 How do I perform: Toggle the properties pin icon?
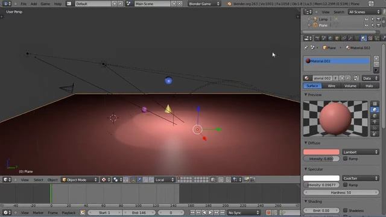tap(306, 48)
